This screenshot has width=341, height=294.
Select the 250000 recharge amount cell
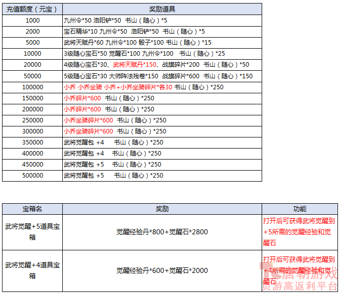click(x=32, y=120)
